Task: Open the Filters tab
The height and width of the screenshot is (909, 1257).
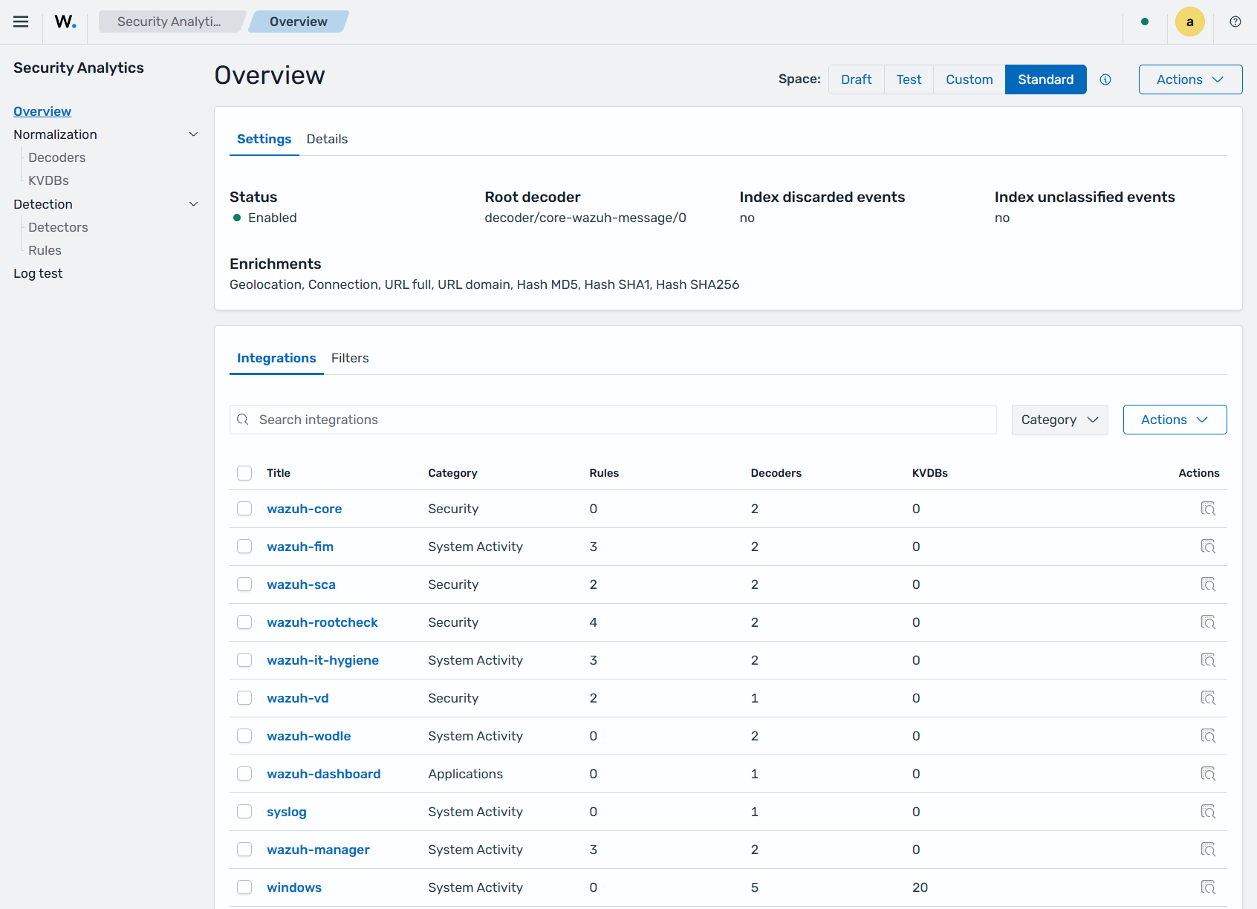Action: click(x=350, y=358)
